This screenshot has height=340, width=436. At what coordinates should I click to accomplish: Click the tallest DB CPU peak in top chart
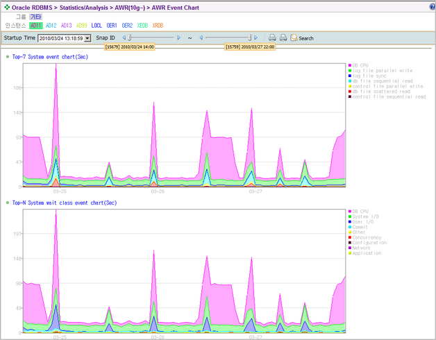coord(56,66)
